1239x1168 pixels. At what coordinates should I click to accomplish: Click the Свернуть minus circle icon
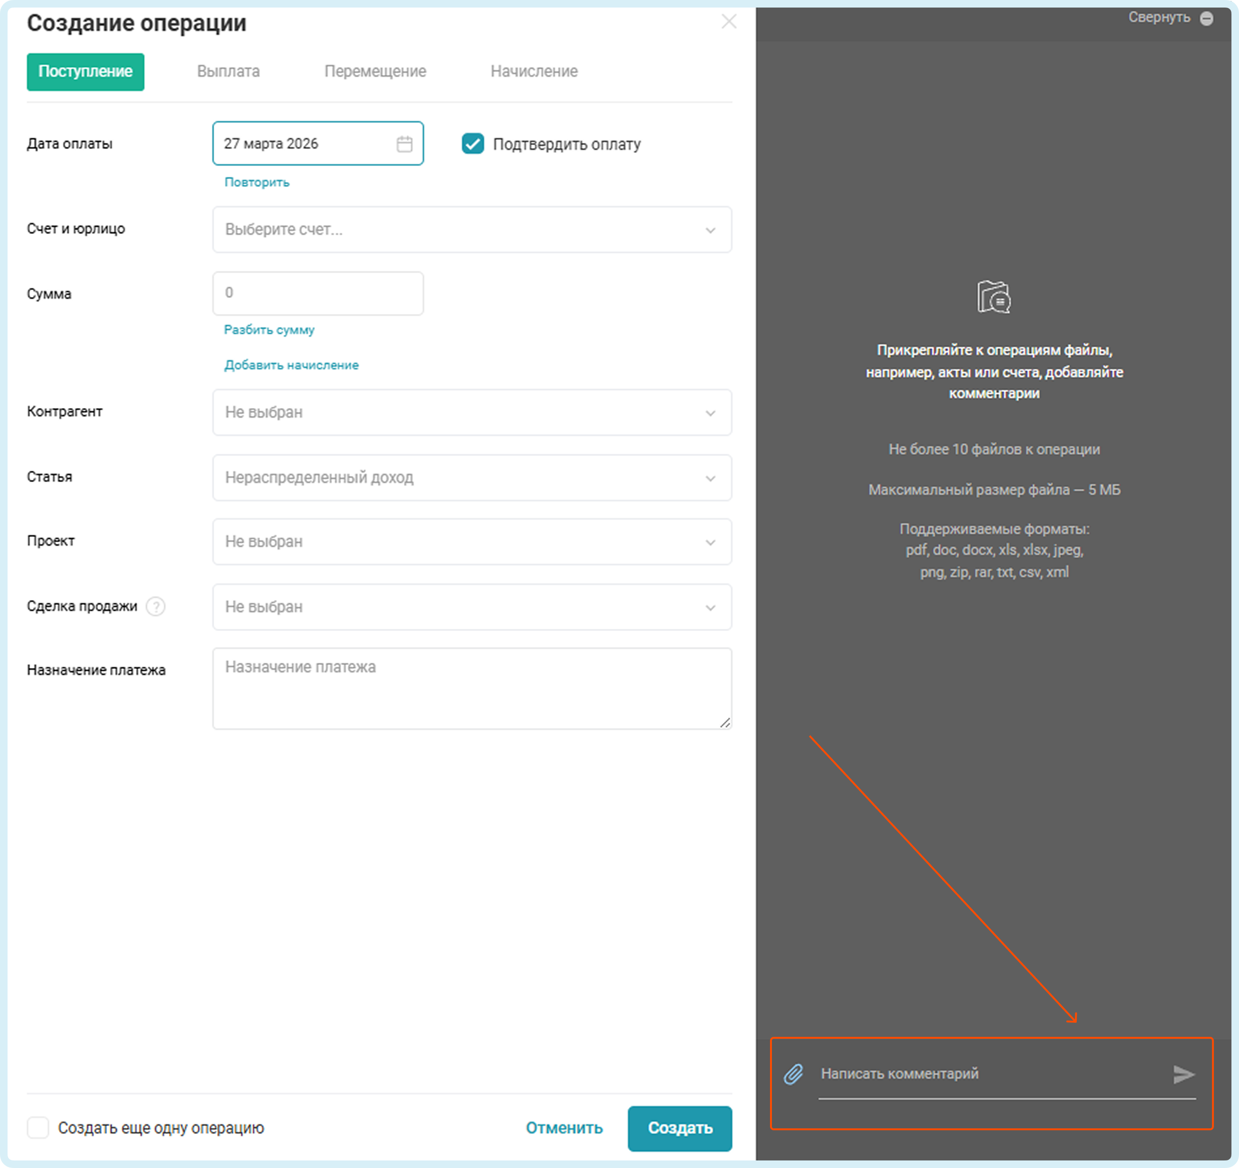pyautogui.click(x=1206, y=19)
